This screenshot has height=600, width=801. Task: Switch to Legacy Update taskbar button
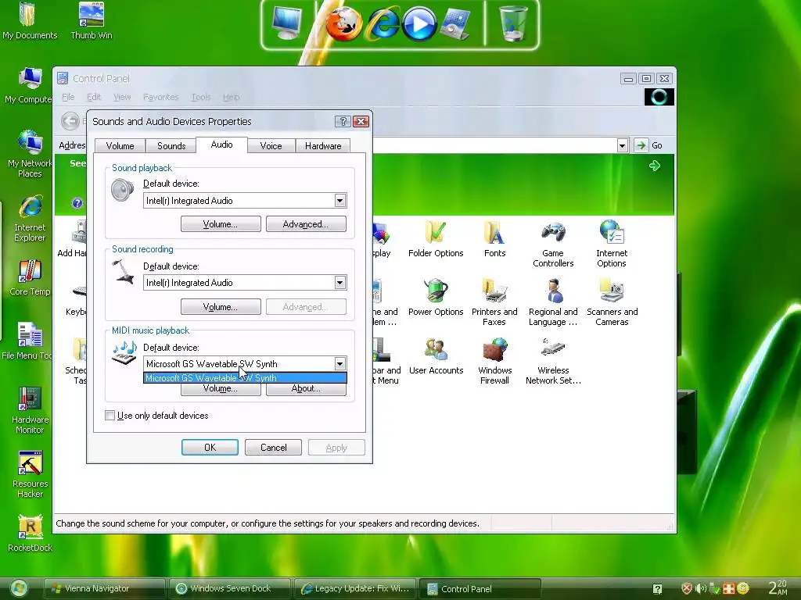(x=355, y=588)
